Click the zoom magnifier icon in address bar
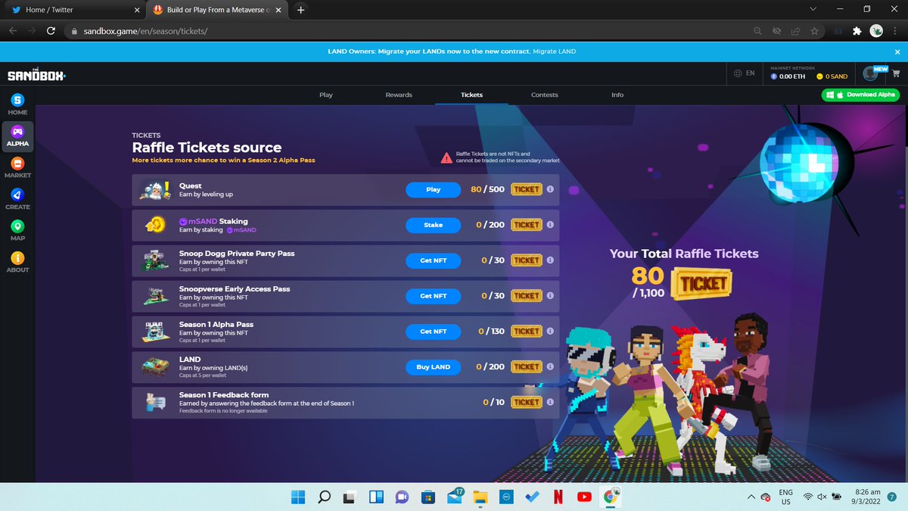The height and width of the screenshot is (511, 908). coord(758,31)
